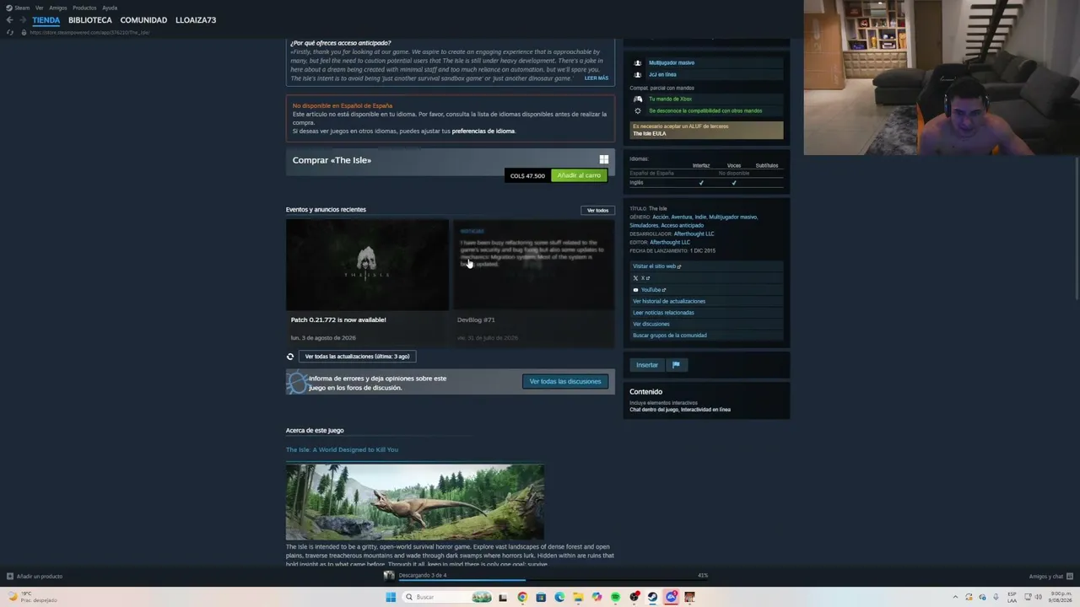
Task: Click the Multijugador masivo icon
Action: pos(638,62)
